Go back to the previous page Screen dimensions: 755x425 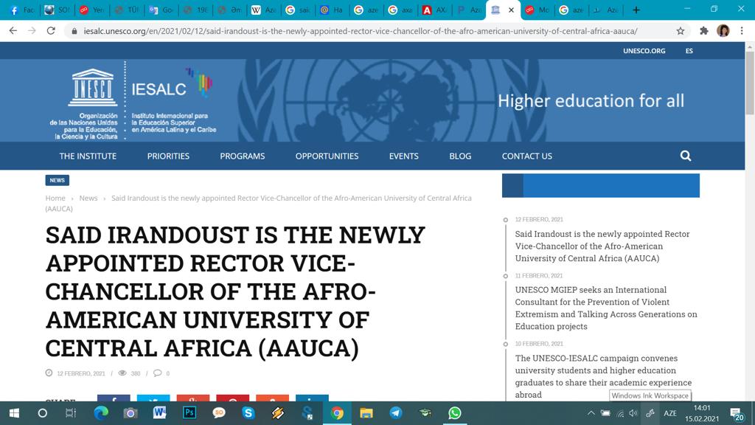click(13, 31)
